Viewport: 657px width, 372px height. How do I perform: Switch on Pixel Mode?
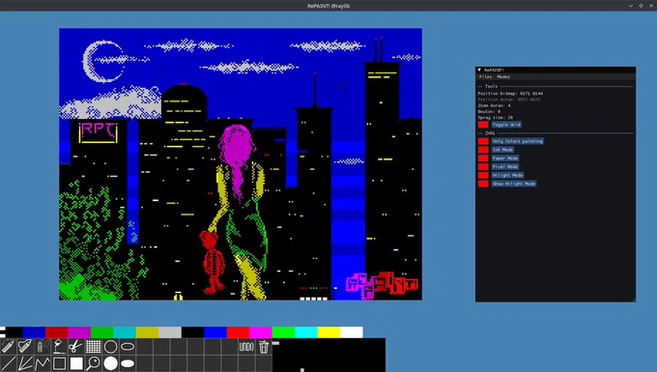(x=505, y=166)
